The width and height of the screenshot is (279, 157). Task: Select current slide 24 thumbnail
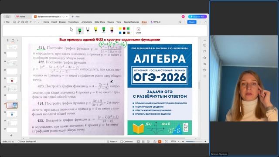[12, 105]
